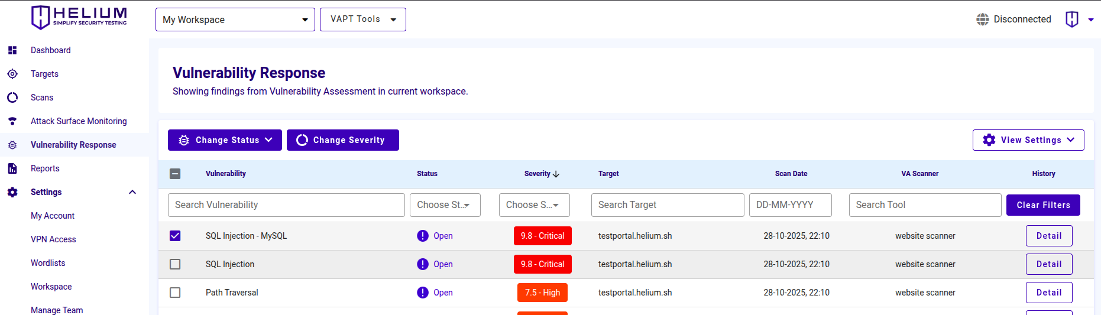Uncheck the SQL Injection - MySQL row checkbox
Image resolution: width=1101 pixels, height=315 pixels.
point(175,236)
